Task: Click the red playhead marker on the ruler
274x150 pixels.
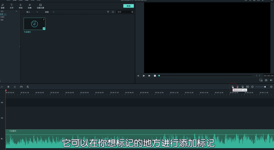Action: [x=6, y=91]
